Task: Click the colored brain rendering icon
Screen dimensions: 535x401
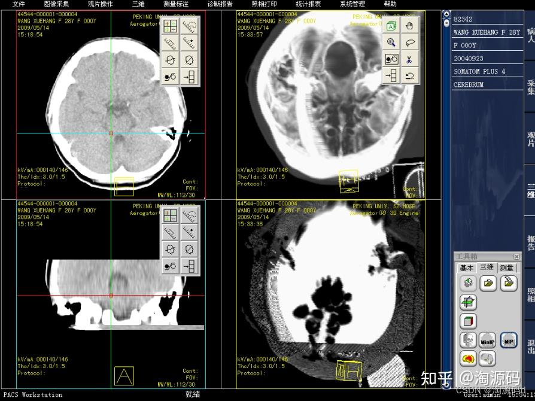Action: tap(468, 359)
